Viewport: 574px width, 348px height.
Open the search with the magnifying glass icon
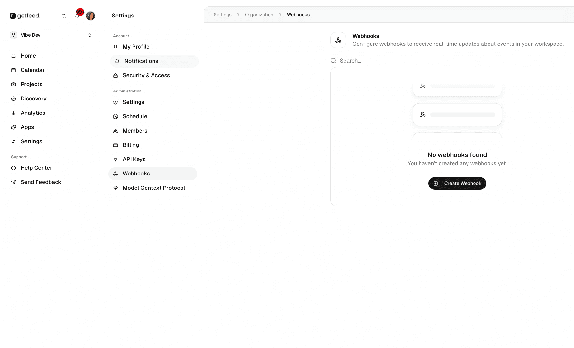[x=64, y=16]
